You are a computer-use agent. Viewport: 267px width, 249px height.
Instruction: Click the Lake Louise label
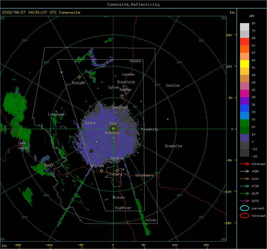[23, 145]
